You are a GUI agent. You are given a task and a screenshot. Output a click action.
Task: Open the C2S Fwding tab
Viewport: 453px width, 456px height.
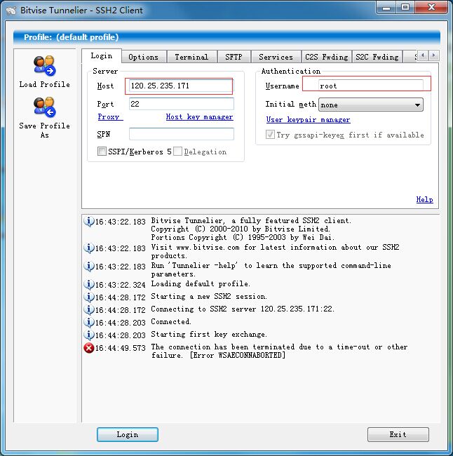pyautogui.click(x=327, y=57)
